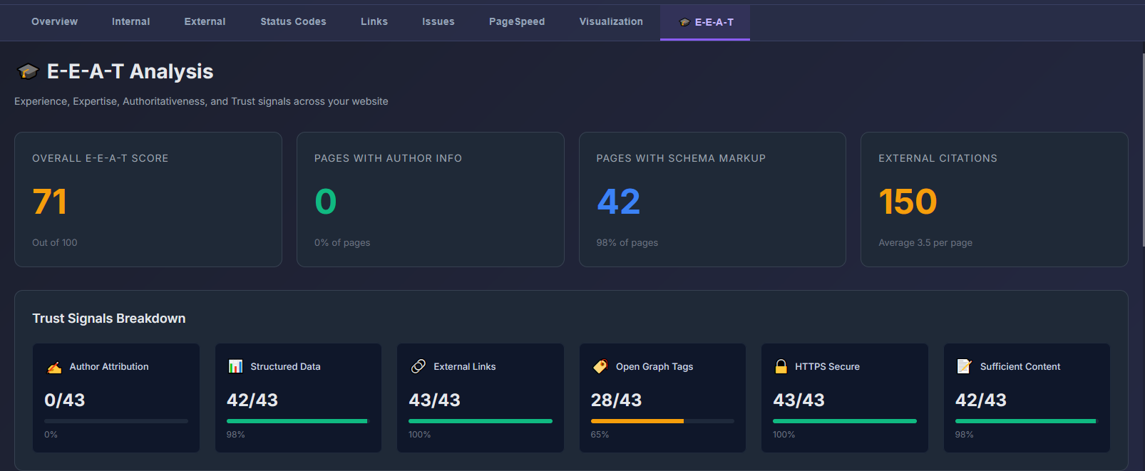
Task: Click the External Citations value 150
Action: pyautogui.click(x=908, y=202)
